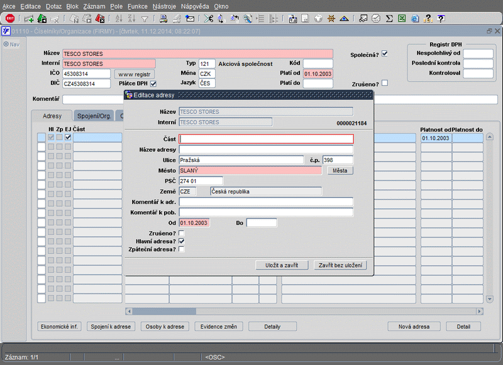
Task: Click the sort ascending A-Z icon
Action: 119,19
